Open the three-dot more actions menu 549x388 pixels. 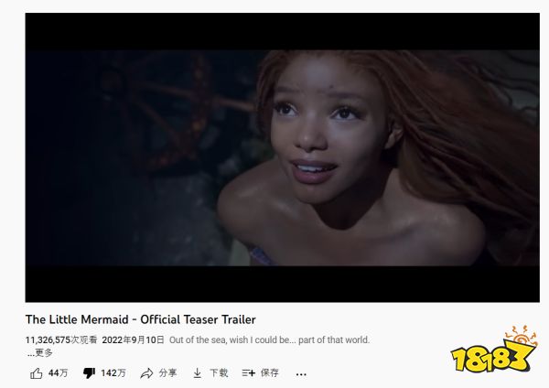pos(301,374)
